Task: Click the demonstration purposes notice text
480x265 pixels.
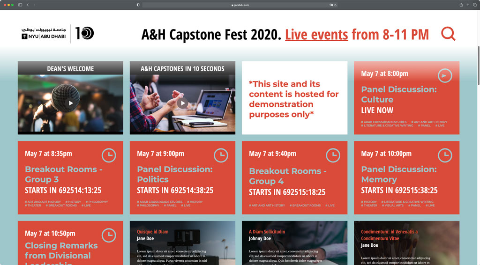Action: [294, 99]
